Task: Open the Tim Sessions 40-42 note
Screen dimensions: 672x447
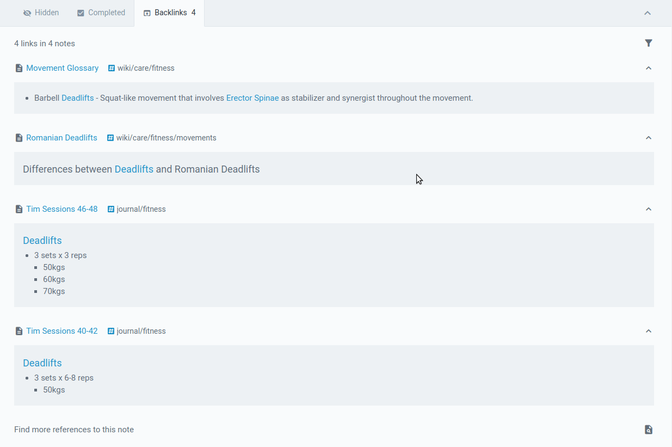Action: [62, 331]
